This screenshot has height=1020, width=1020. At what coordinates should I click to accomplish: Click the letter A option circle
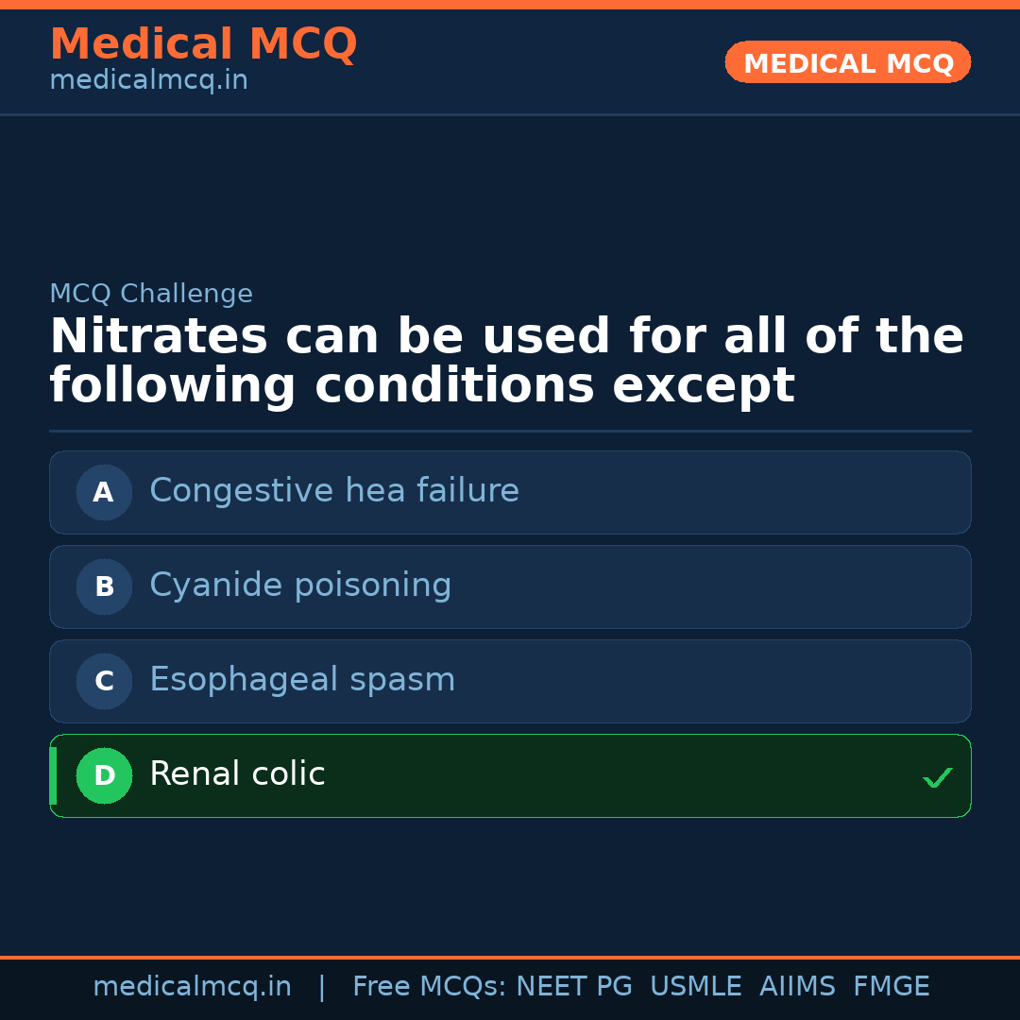click(104, 492)
